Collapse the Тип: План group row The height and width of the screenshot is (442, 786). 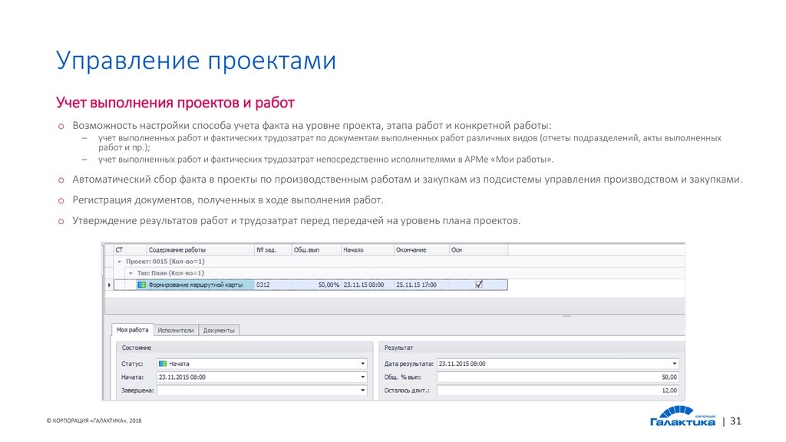click(130, 273)
